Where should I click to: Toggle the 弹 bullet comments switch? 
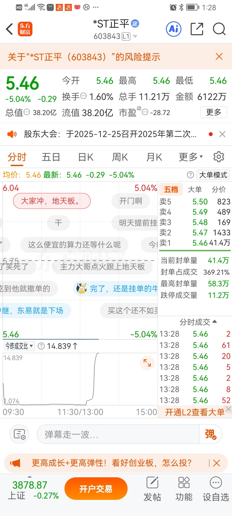(x=211, y=434)
